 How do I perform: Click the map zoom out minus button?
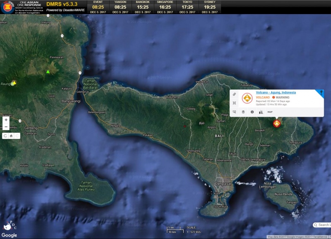[6, 127]
